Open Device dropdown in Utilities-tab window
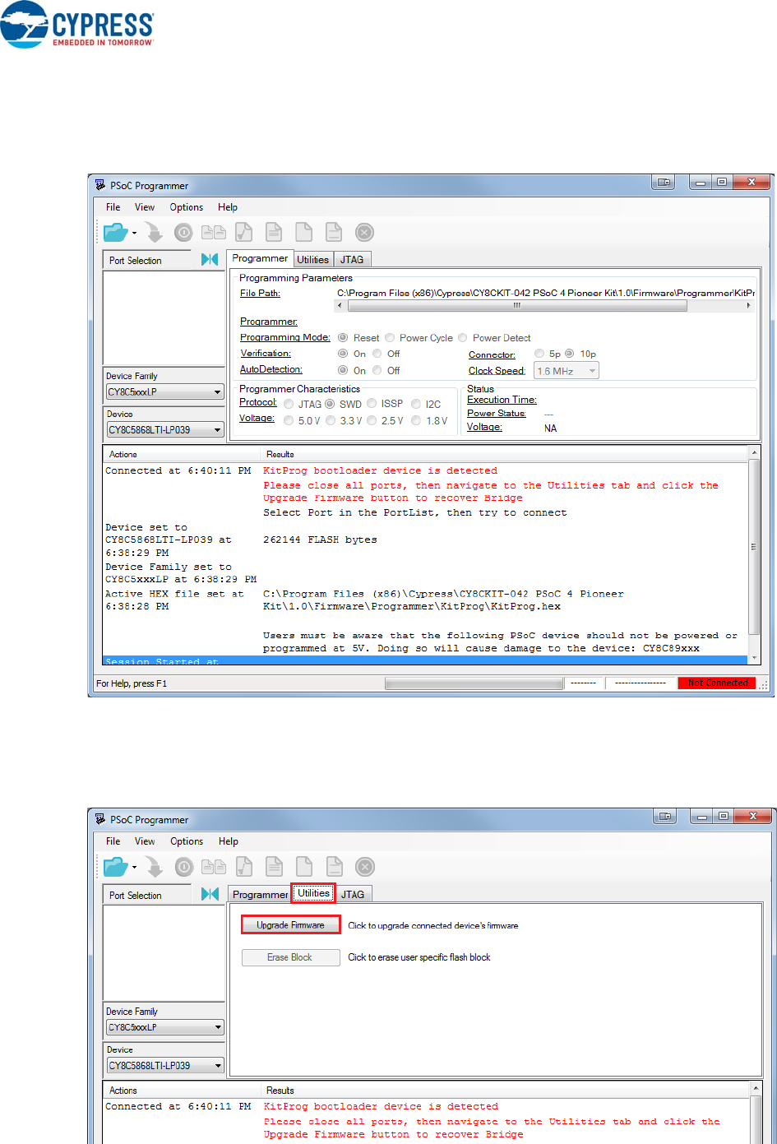 (x=164, y=1066)
